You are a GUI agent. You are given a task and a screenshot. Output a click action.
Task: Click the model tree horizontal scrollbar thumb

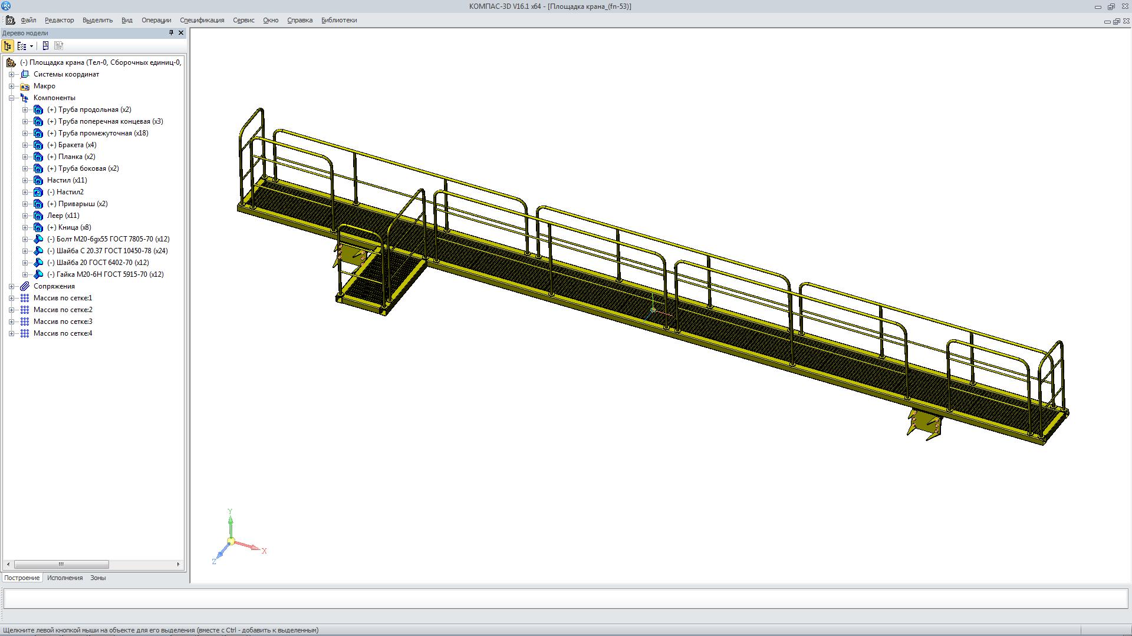coord(61,564)
